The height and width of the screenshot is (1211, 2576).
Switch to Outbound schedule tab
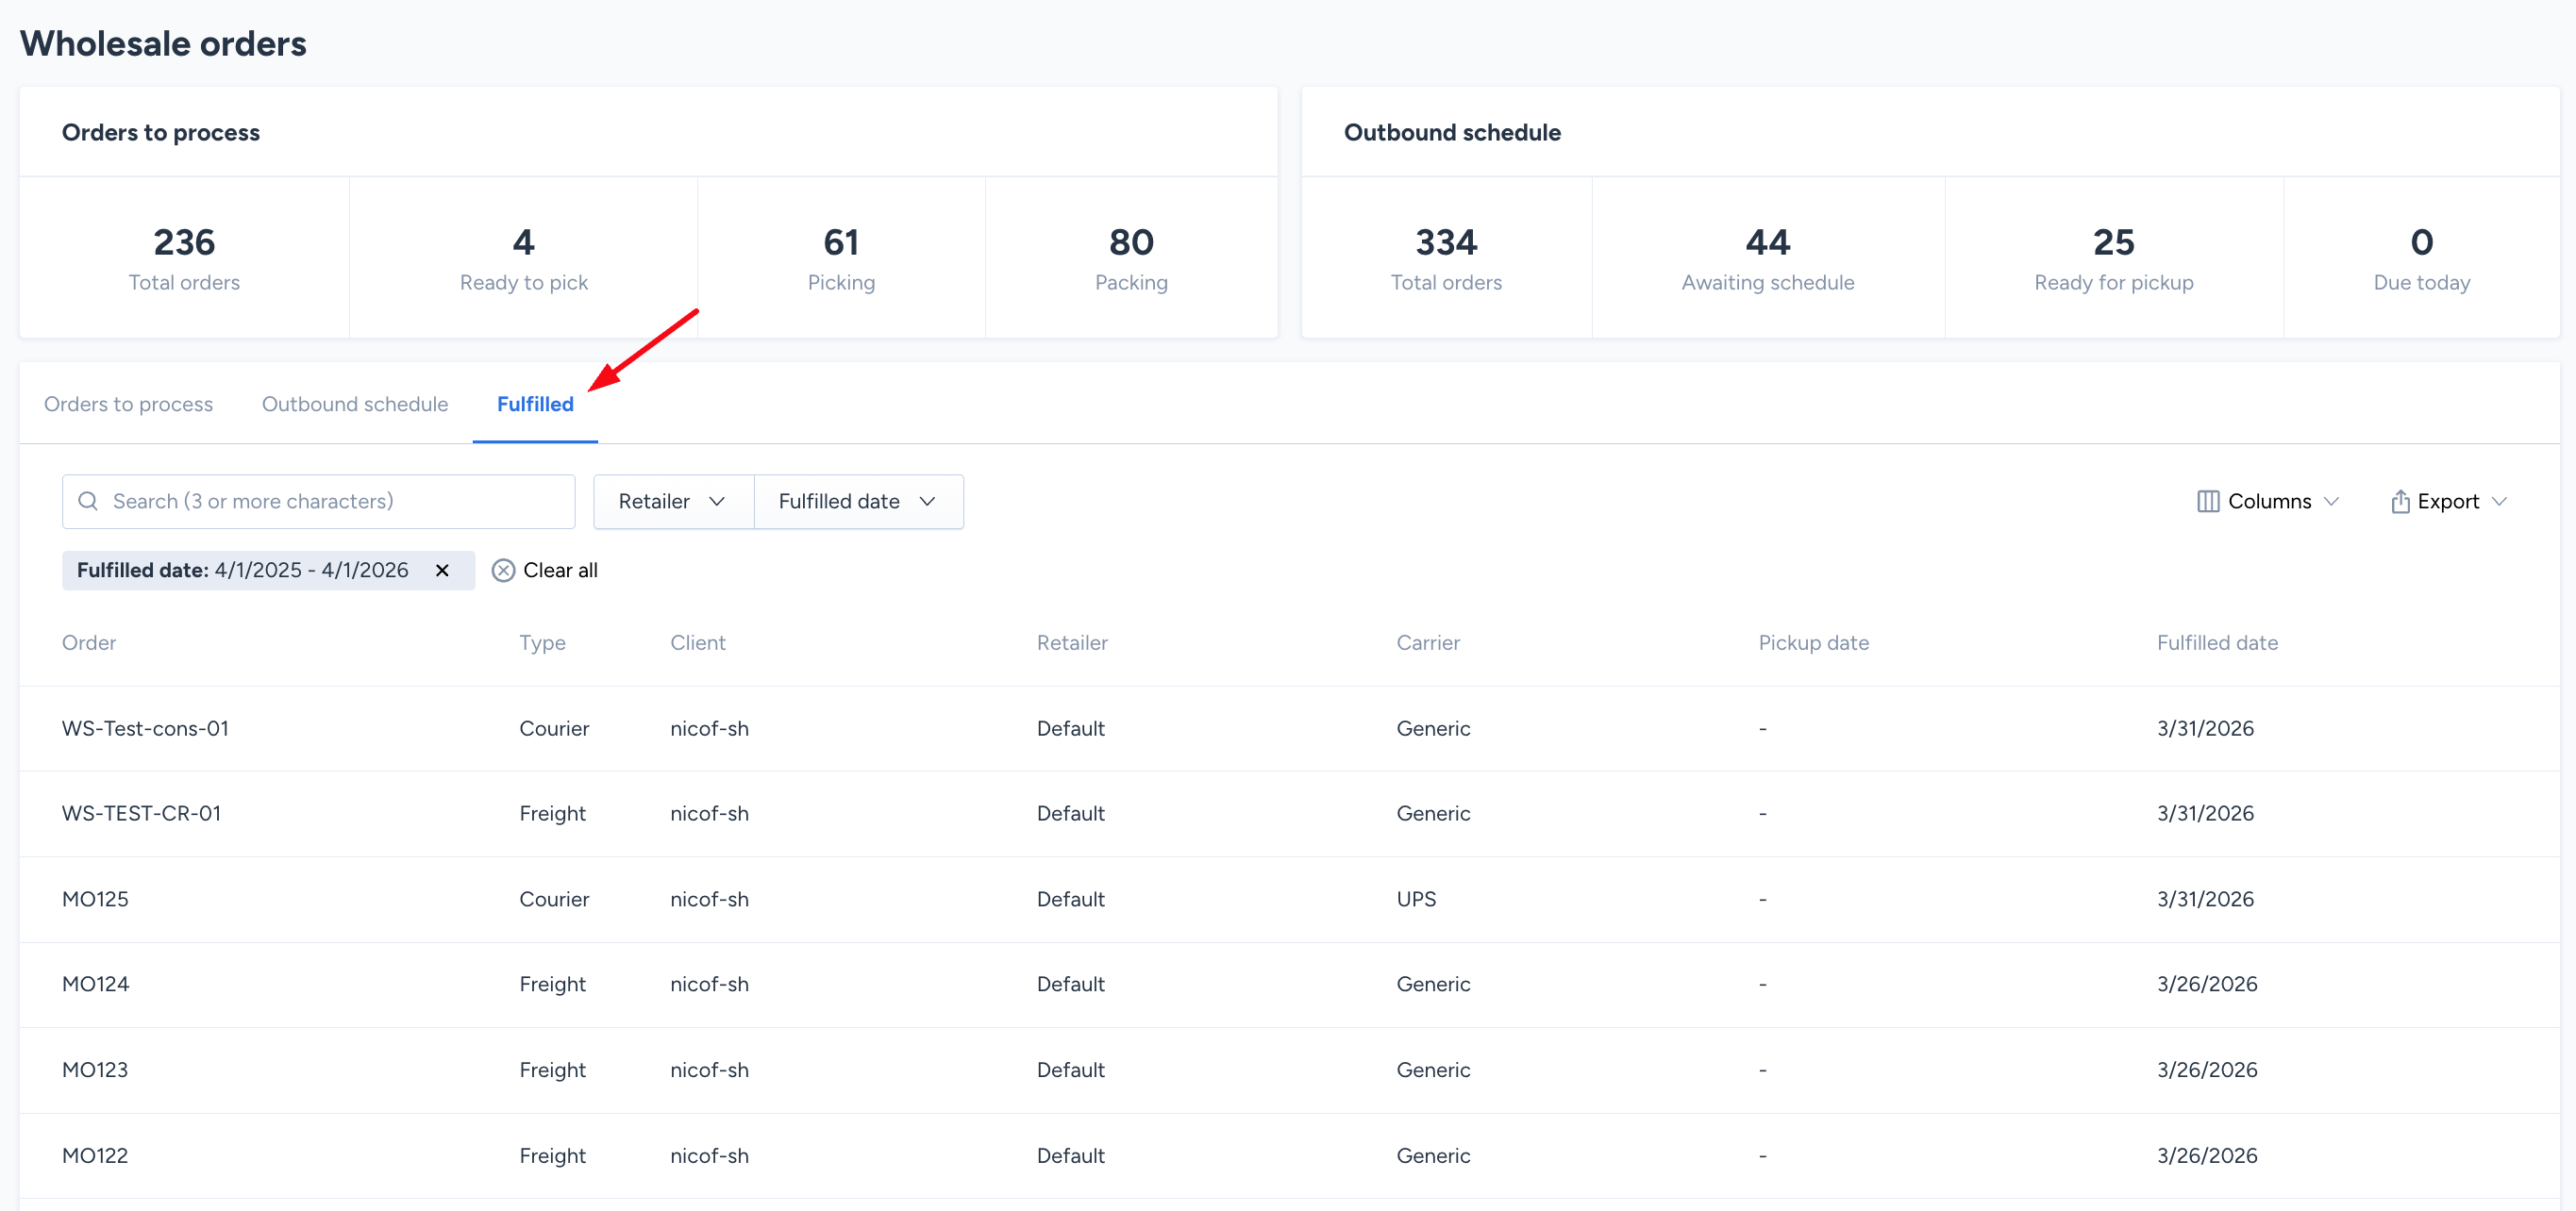(354, 404)
